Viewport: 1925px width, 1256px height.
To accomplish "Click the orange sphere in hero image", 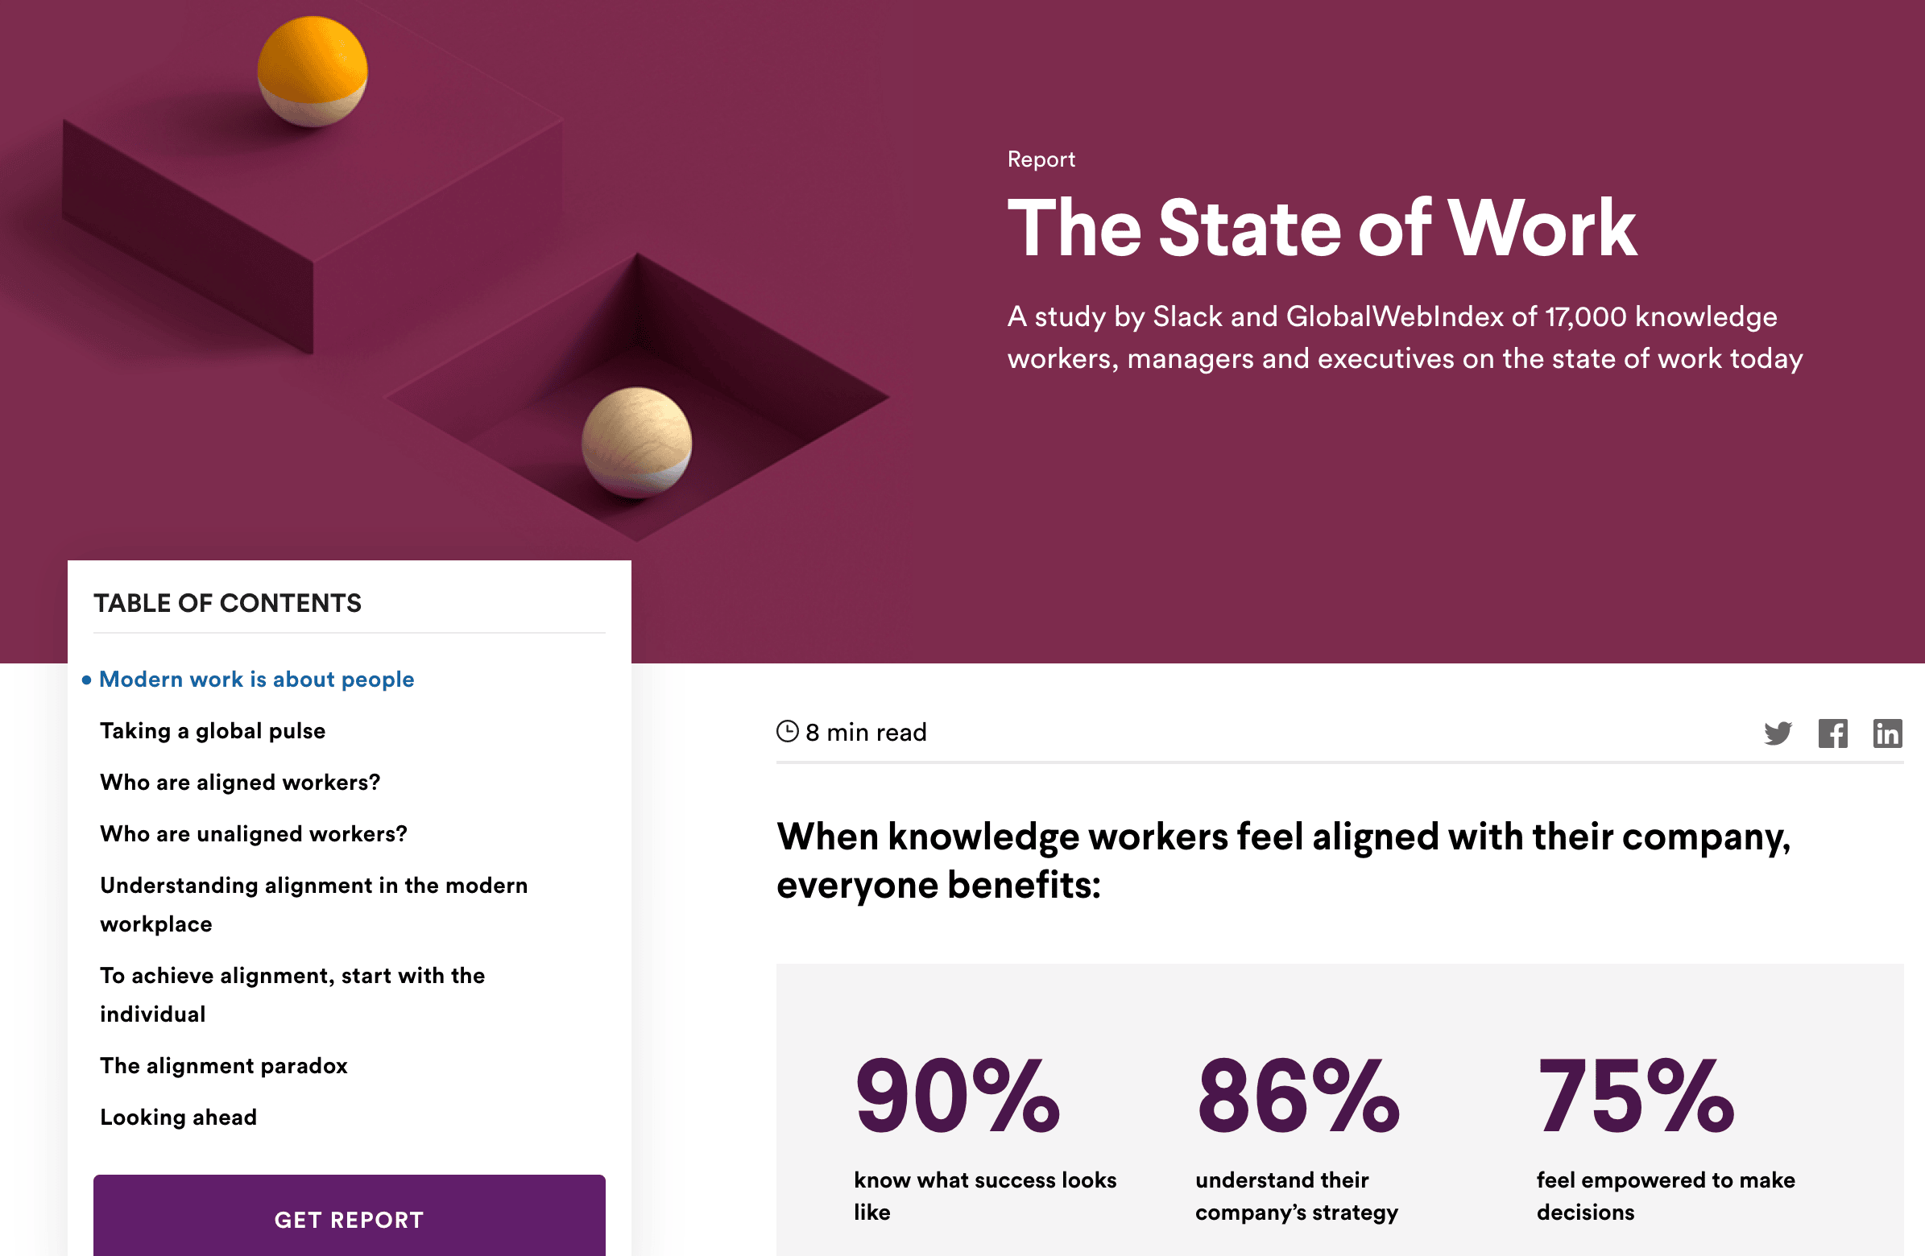I will coord(313,71).
